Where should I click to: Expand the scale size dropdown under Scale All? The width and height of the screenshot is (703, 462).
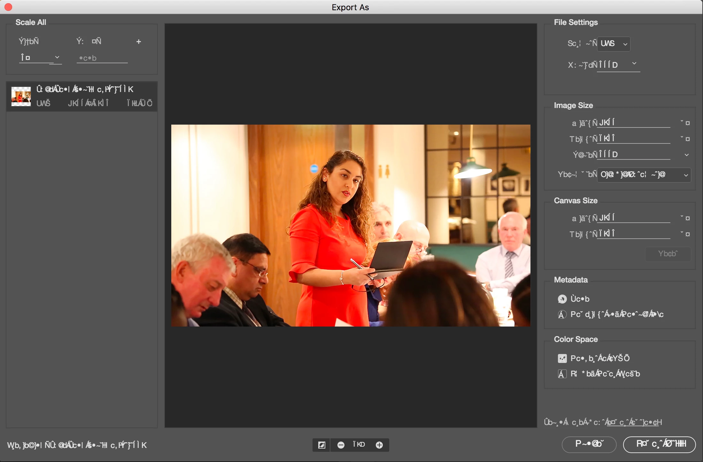40,58
